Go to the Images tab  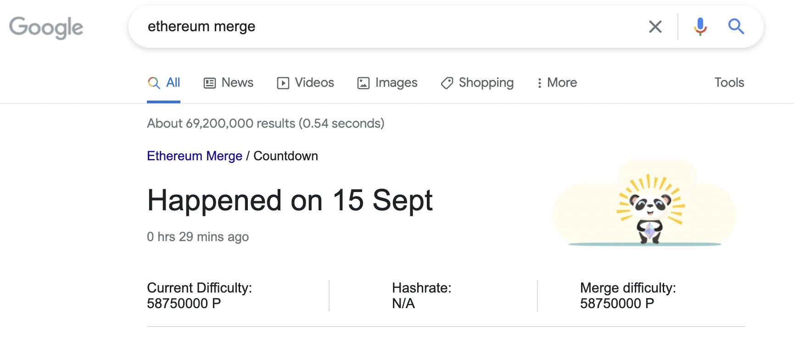tap(387, 83)
